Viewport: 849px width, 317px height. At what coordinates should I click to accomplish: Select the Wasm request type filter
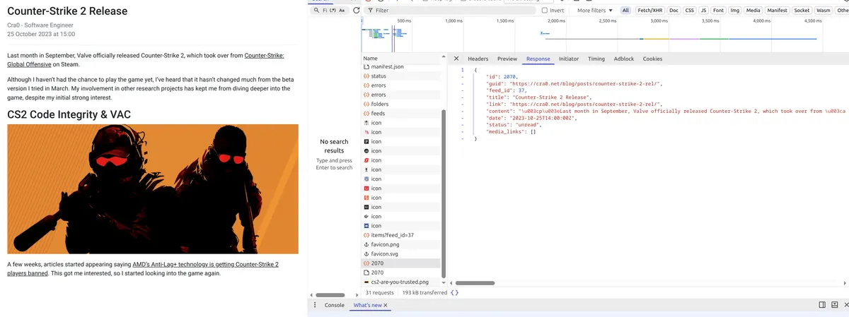pos(824,11)
